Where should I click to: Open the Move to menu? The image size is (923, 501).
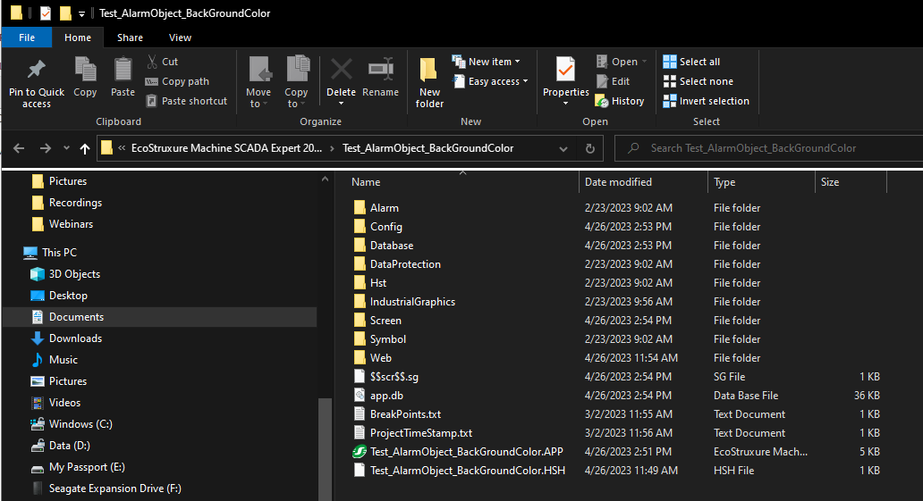[258, 82]
